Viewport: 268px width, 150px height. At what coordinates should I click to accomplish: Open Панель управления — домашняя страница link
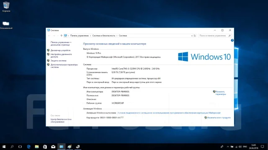click(x=61, y=43)
